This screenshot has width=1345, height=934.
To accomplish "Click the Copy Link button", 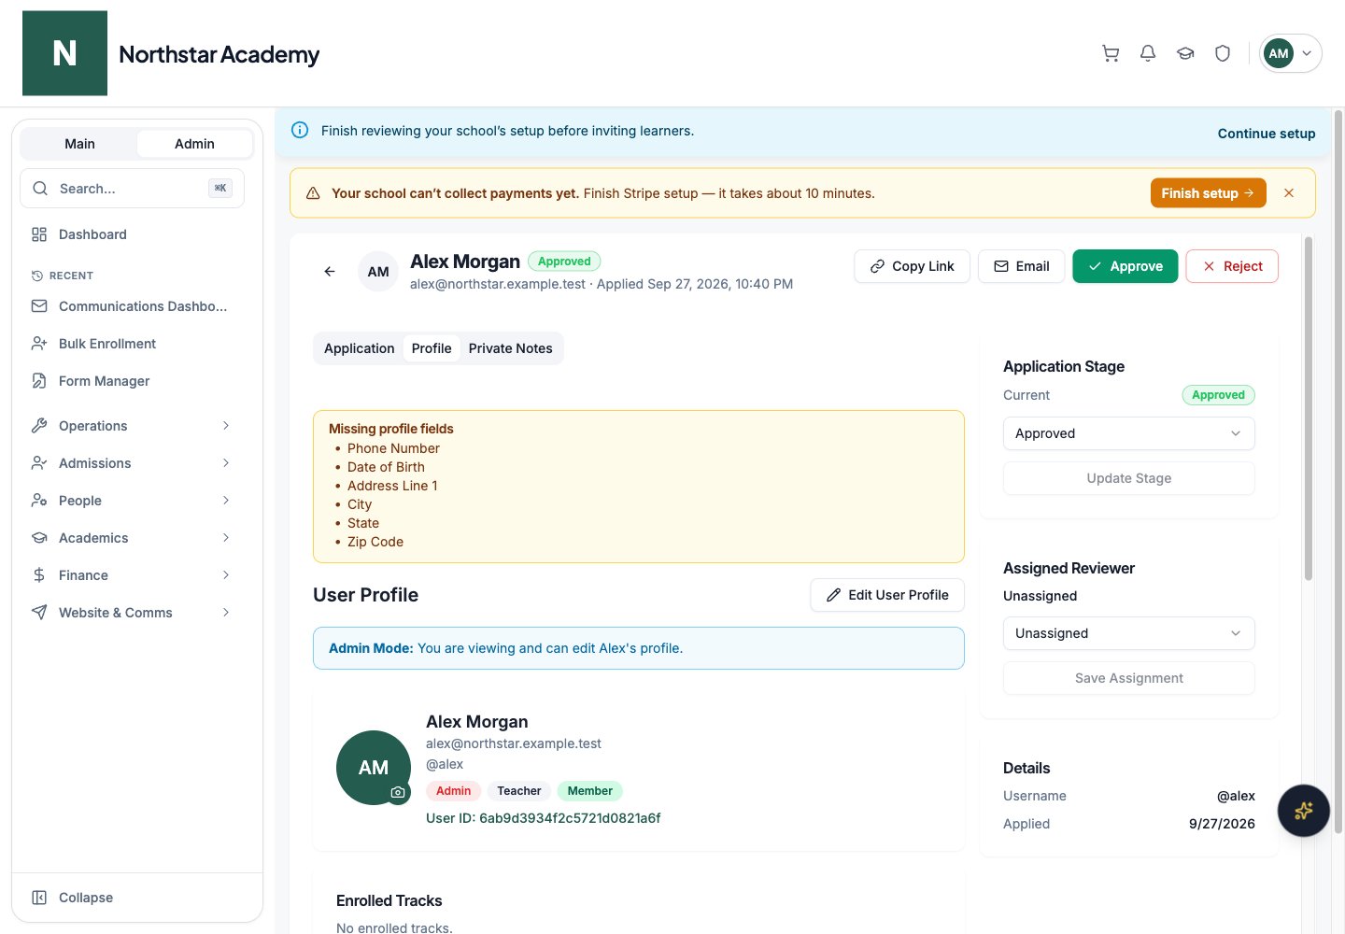I will (912, 266).
